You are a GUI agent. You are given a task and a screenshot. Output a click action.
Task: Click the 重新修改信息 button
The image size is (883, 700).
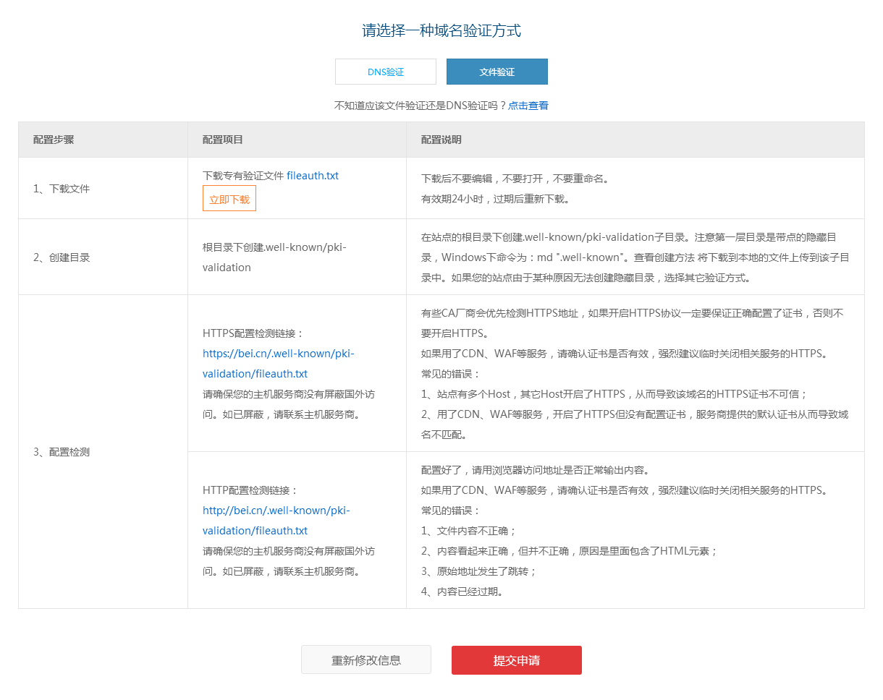(x=366, y=660)
